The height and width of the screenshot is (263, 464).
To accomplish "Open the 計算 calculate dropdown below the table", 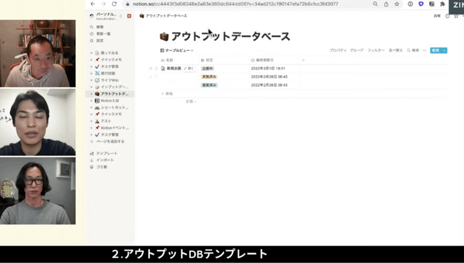I will tap(191, 102).
